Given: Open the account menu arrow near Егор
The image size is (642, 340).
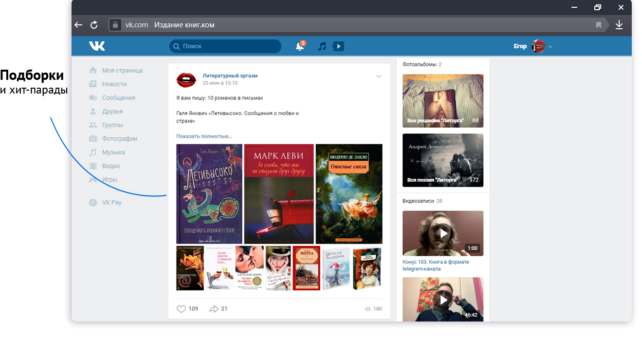Looking at the screenshot, I should [x=550, y=47].
